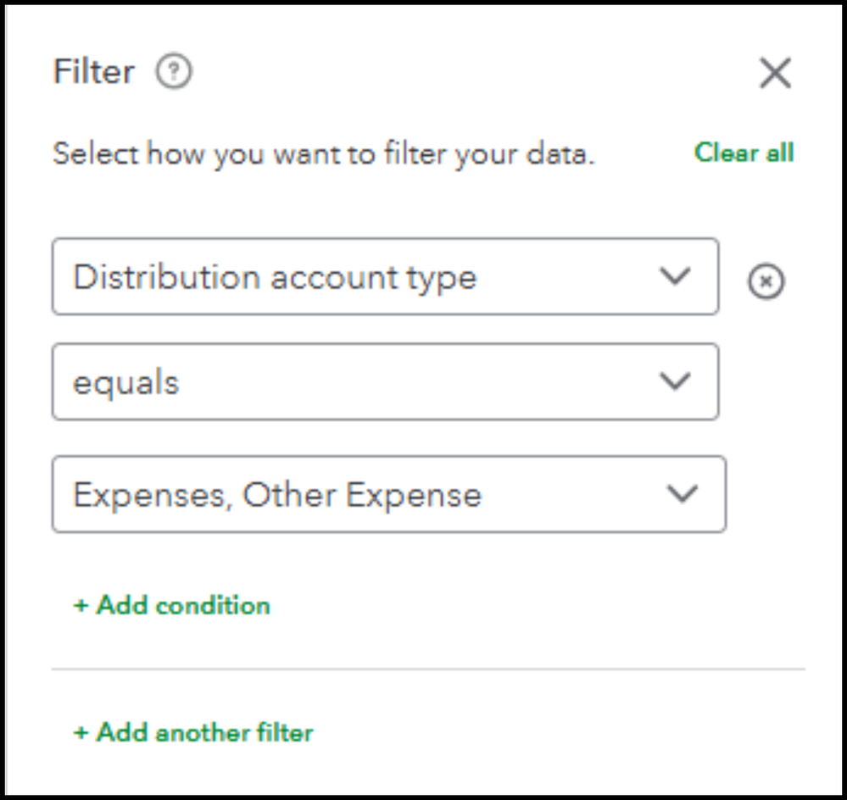
Task: Click the plus sign of Add condition
Action: click(x=81, y=606)
